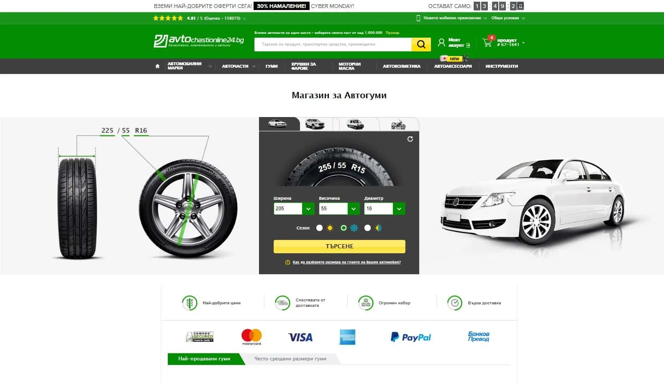Open the Ширина width dropdown
664x385 pixels.
[294, 209]
